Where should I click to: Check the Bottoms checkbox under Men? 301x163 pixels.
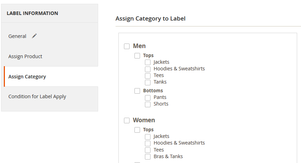coord(137,91)
